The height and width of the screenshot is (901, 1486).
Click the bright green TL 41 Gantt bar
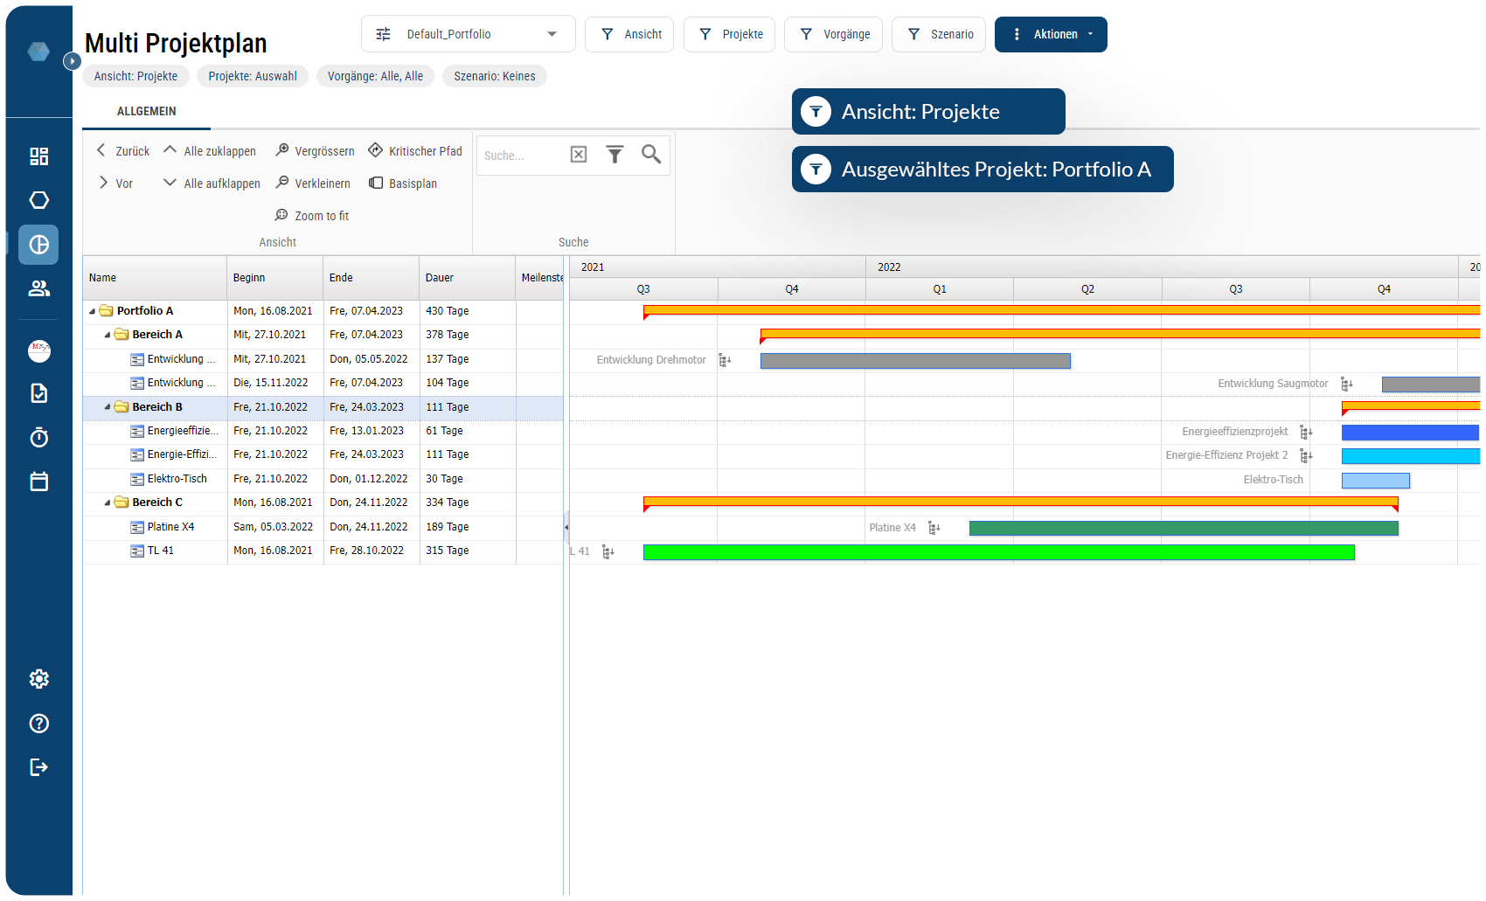[x=998, y=552]
